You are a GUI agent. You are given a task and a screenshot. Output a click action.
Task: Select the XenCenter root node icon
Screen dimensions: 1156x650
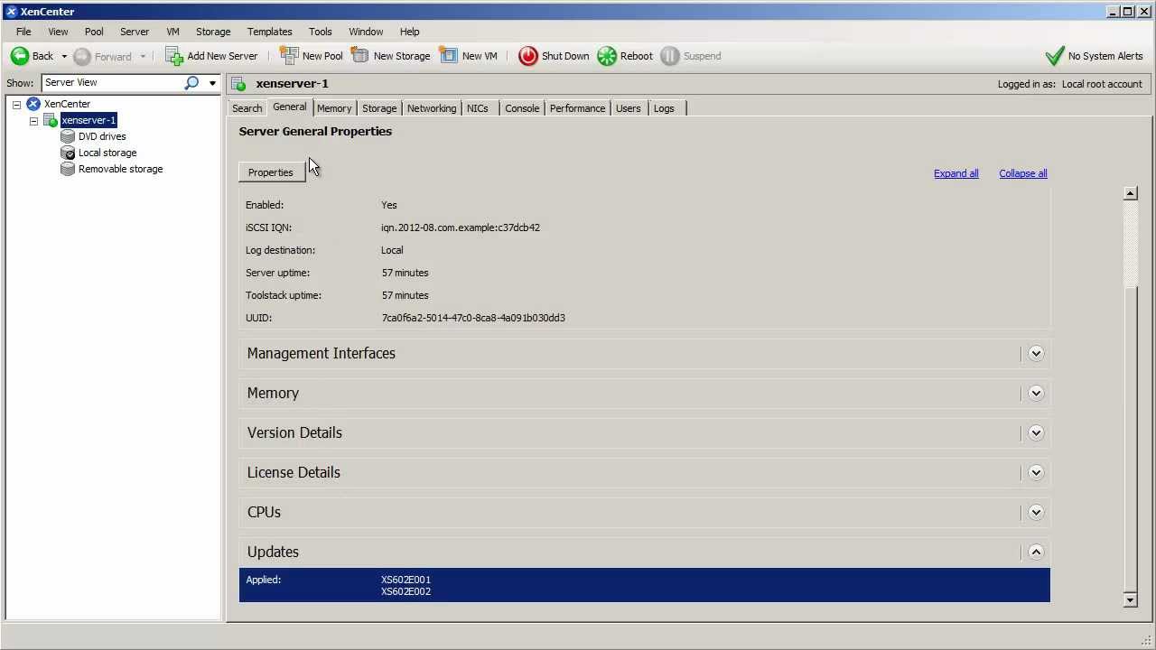[x=33, y=104]
